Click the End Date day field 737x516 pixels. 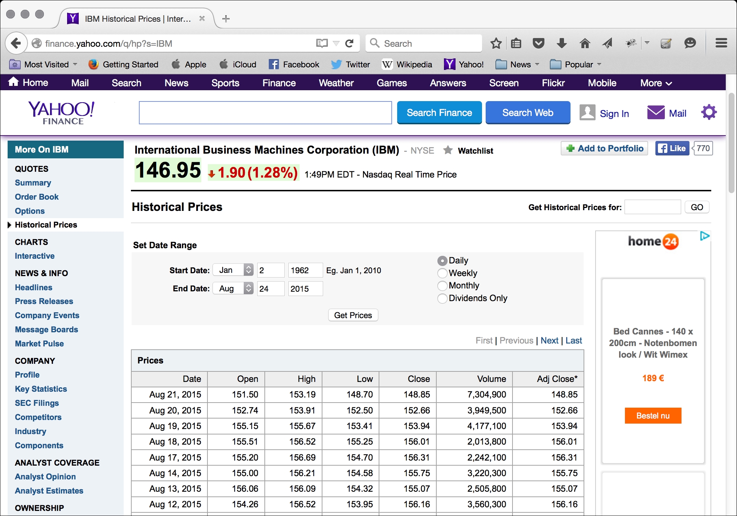(x=271, y=288)
